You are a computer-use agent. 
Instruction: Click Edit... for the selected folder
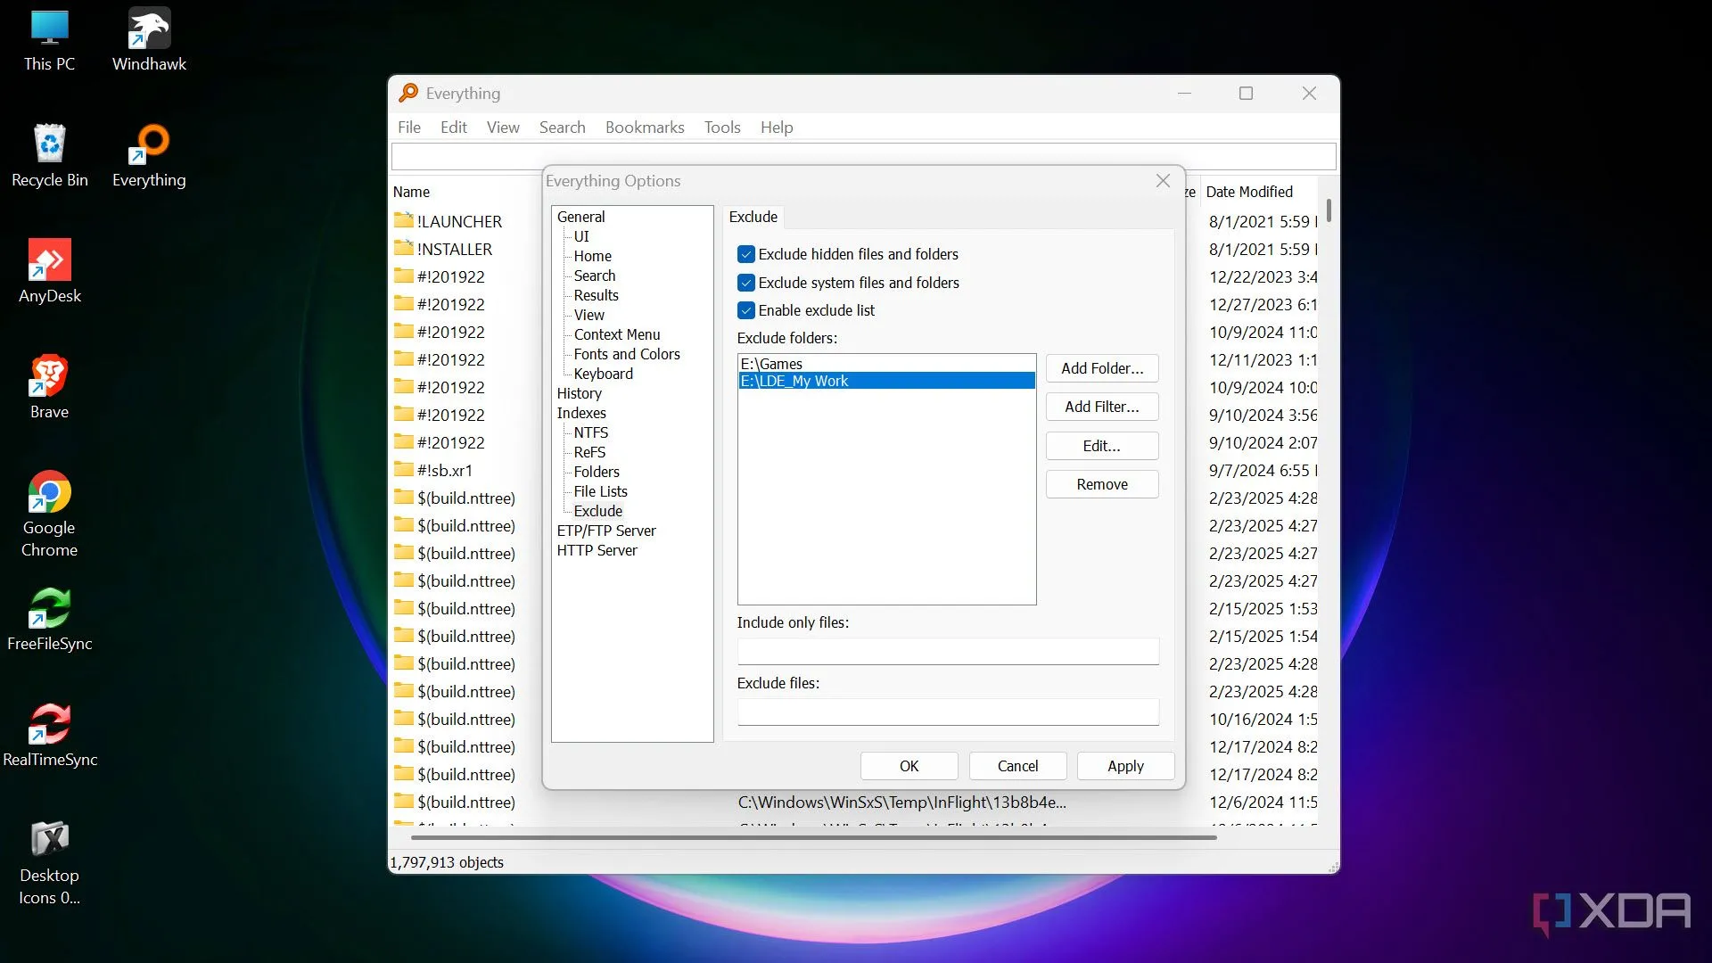click(x=1102, y=446)
